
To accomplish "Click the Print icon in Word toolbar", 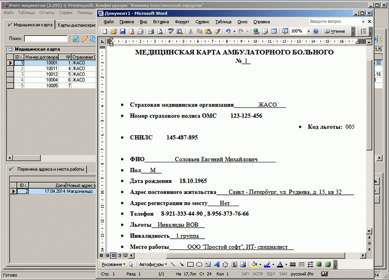I will (x=151, y=31).
